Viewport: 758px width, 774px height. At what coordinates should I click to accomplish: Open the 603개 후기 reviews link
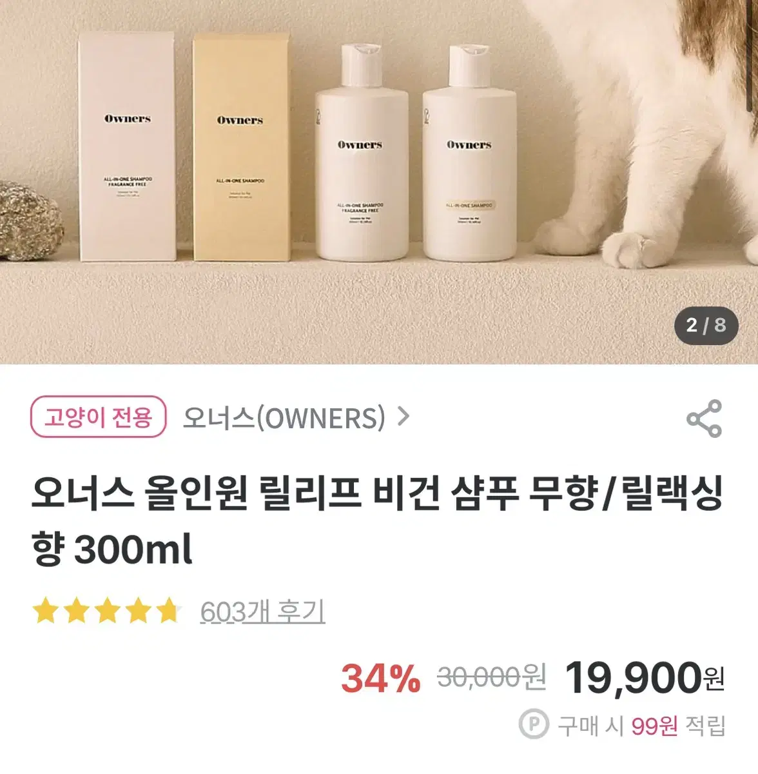pyautogui.click(x=263, y=611)
